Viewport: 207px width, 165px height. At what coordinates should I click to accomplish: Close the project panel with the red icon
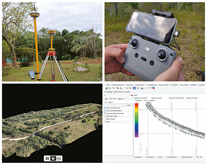pos(132,95)
